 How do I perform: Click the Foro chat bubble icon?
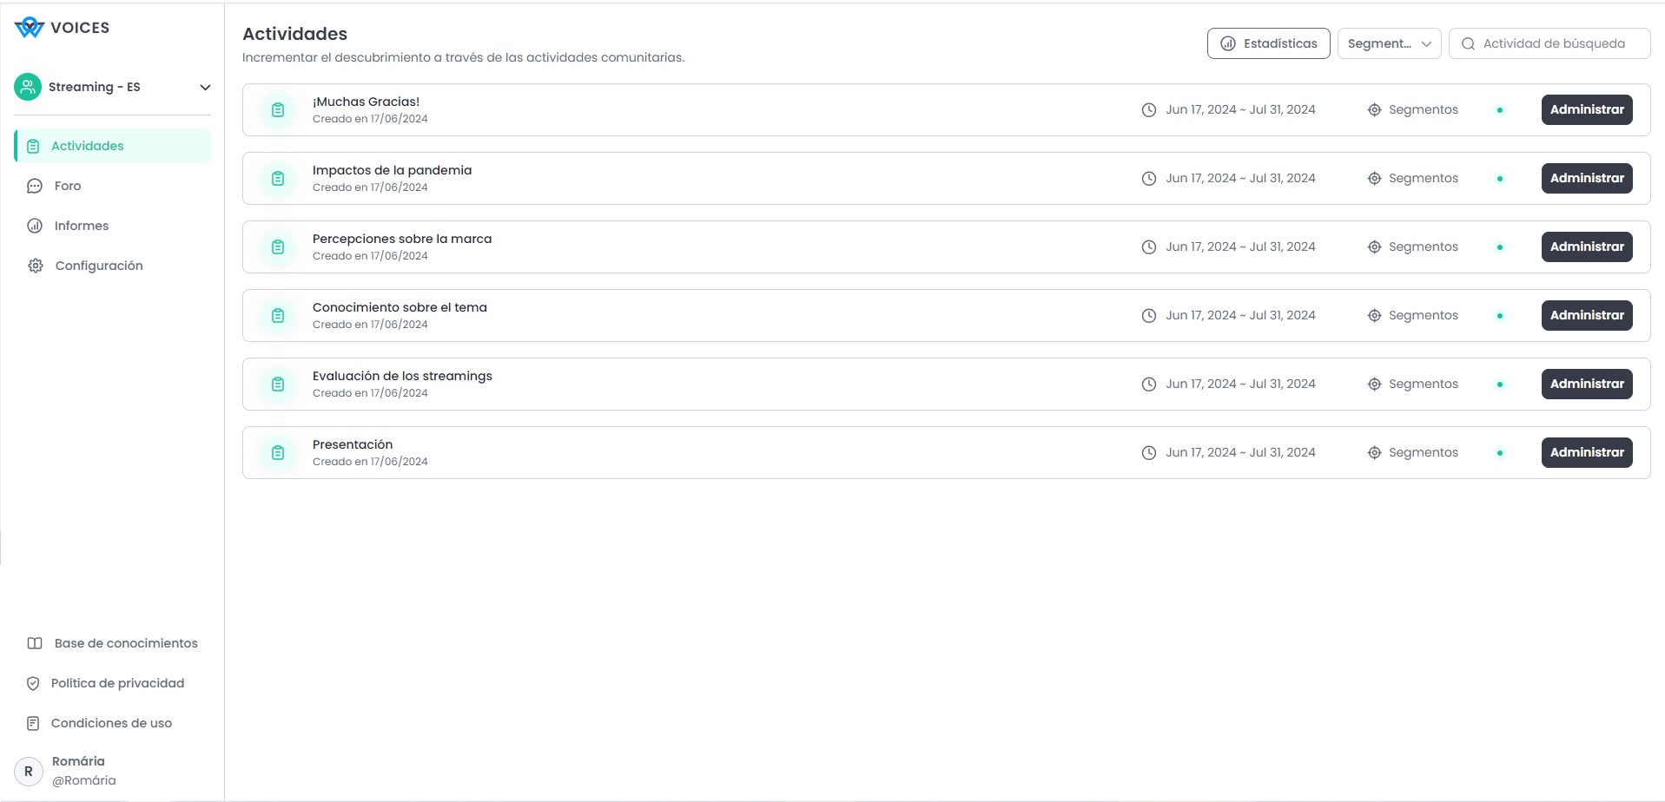coord(35,186)
